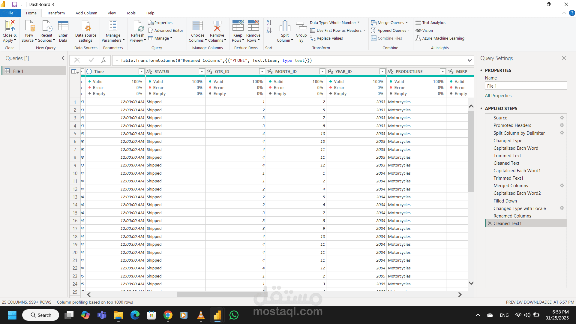Open settings gear for Merged Columns step
This screenshot has height=324, width=576.
coord(562,185)
